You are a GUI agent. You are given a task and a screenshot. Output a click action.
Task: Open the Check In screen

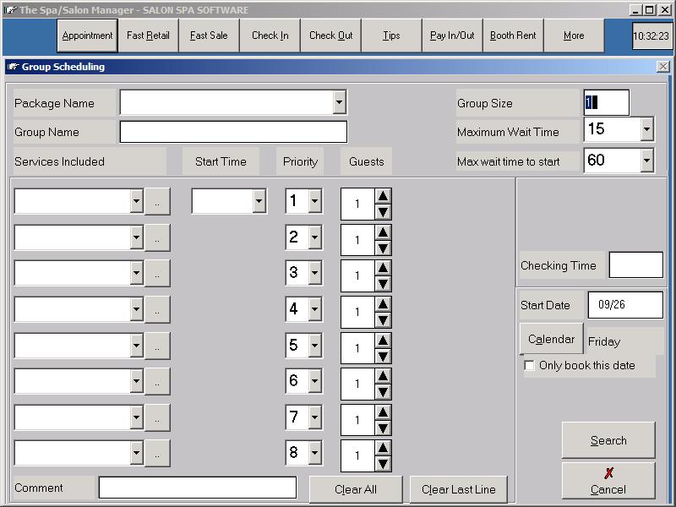point(270,35)
